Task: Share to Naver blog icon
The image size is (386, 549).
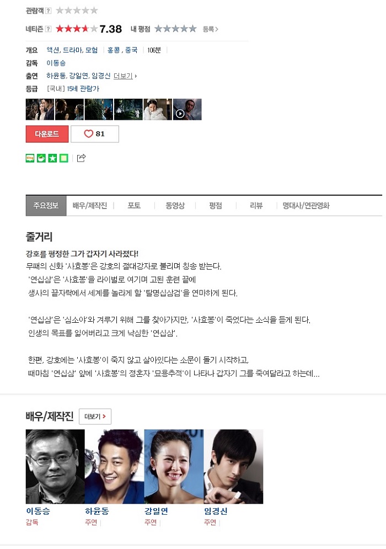Action: [x=30, y=158]
